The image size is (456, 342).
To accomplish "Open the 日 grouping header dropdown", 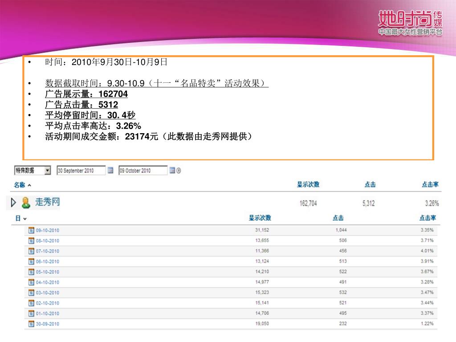I will tap(21, 218).
